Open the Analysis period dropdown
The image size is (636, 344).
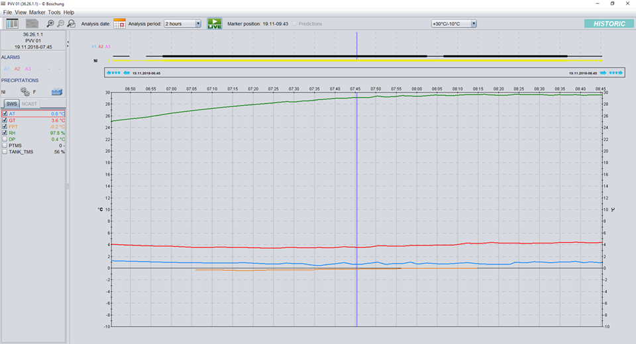pyautogui.click(x=182, y=24)
